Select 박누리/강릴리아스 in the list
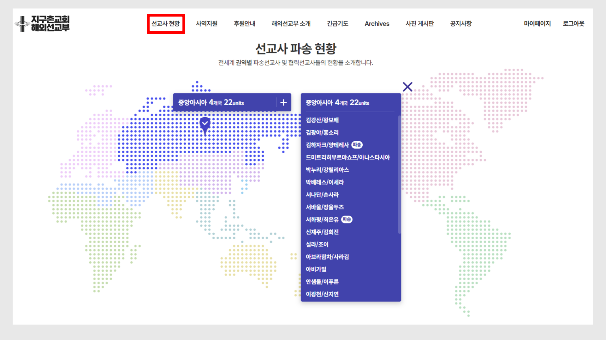Screen dimensions: 606x340 tap(327, 170)
